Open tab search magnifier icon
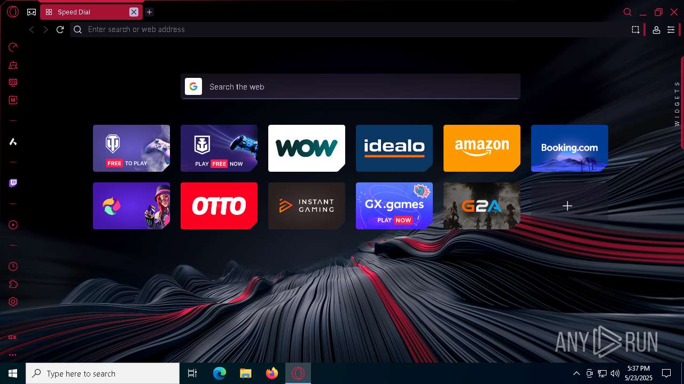Screen dimensions: 684x384 pos(628,12)
